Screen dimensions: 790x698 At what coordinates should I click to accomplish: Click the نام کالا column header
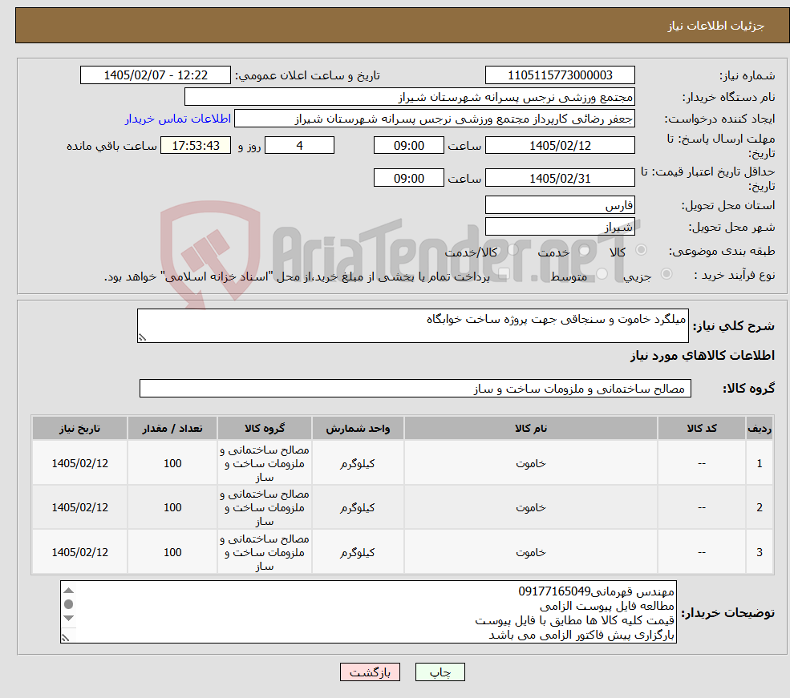(x=530, y=428)
